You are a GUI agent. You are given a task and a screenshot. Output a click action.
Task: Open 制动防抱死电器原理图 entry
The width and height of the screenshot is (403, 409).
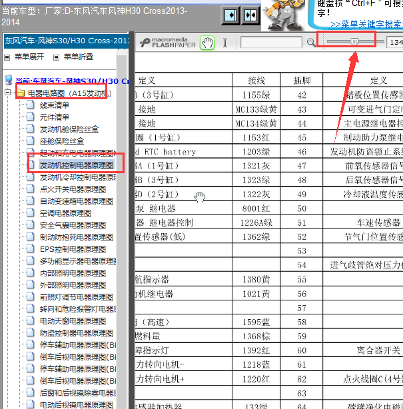[x=76, y=237]
